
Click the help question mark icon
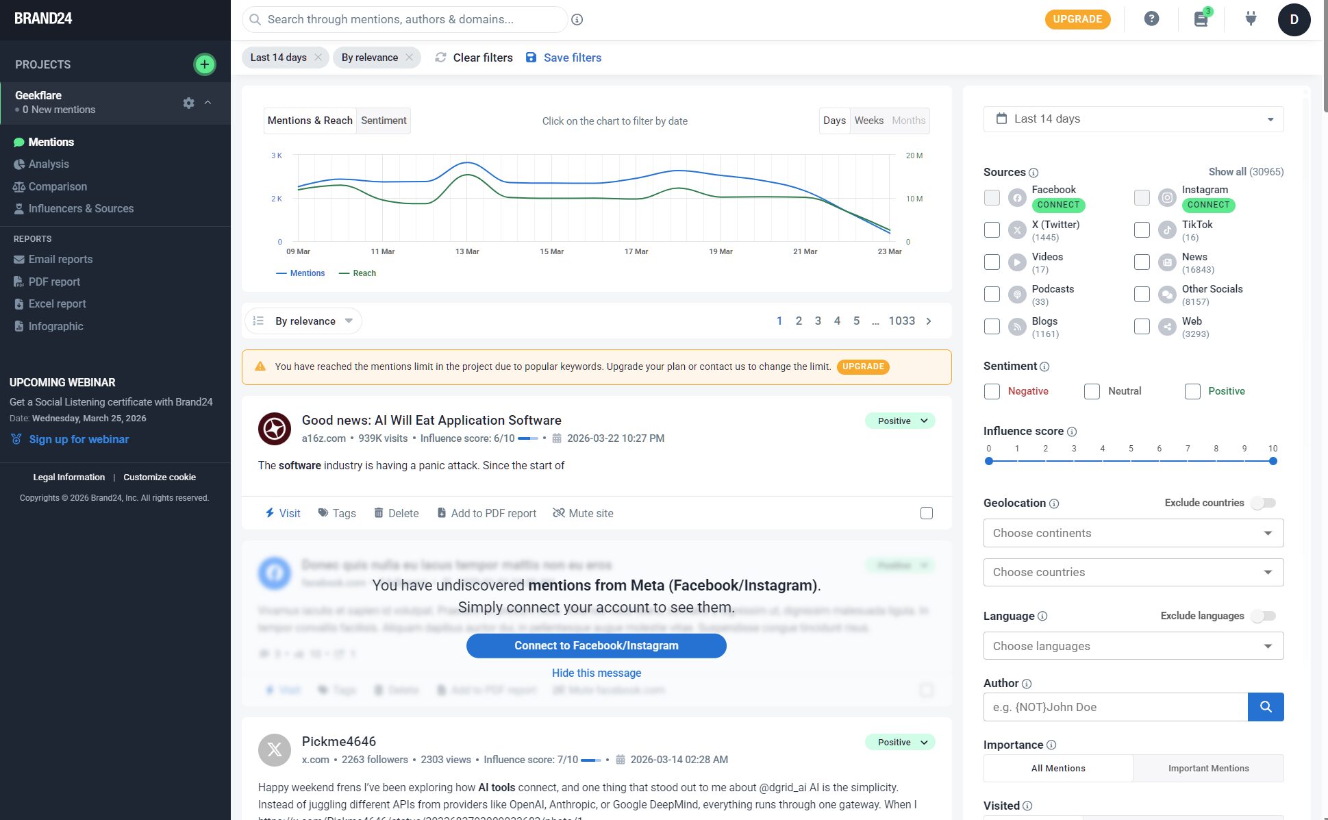click(1151, 19)
